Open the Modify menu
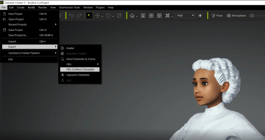This screenshot has width=265, height=140. 31,8
